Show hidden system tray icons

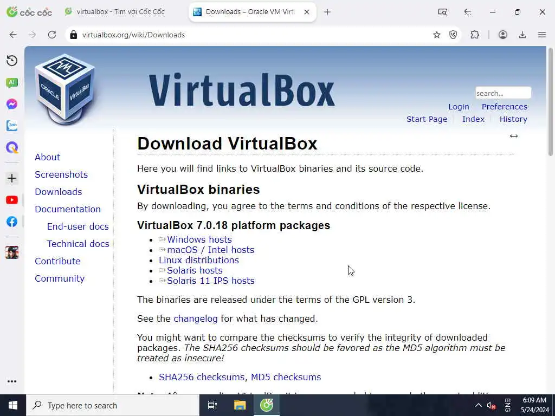pyautogui.click(x=478, y=405)
